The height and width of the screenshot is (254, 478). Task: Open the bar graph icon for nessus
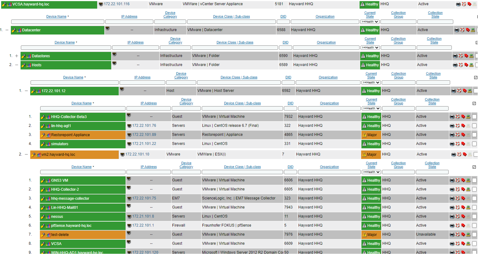pos(48,217)
